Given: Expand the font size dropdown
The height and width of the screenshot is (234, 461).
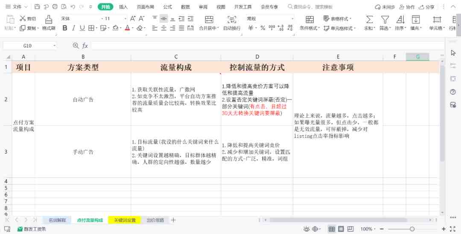Looking at the screenshot, I should (x=125, y=18).
